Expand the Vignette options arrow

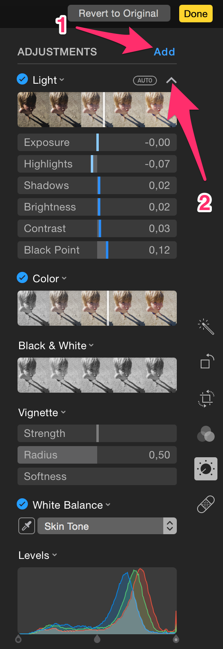click(x=64, y=413)
